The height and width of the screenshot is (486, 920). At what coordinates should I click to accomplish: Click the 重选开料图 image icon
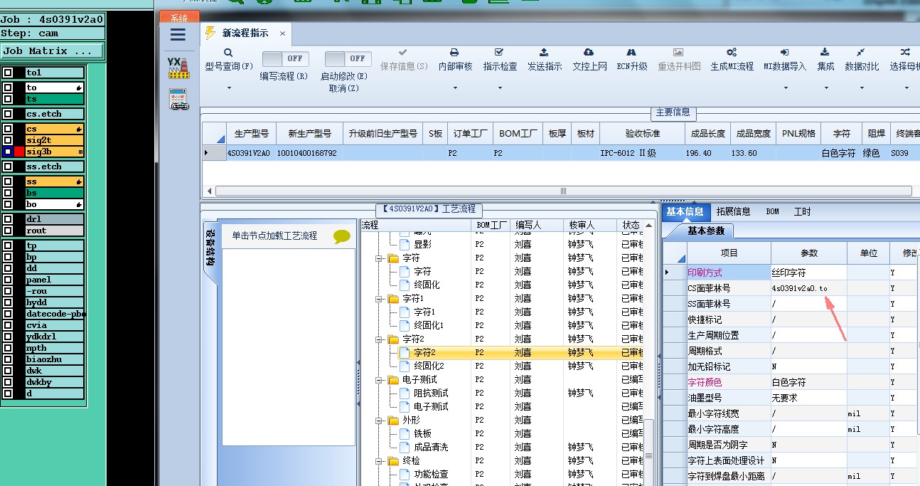pyautogui.click(x=678, y=53)
